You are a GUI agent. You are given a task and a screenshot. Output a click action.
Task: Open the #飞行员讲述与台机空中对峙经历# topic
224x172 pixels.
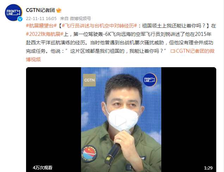coord(100,26)
